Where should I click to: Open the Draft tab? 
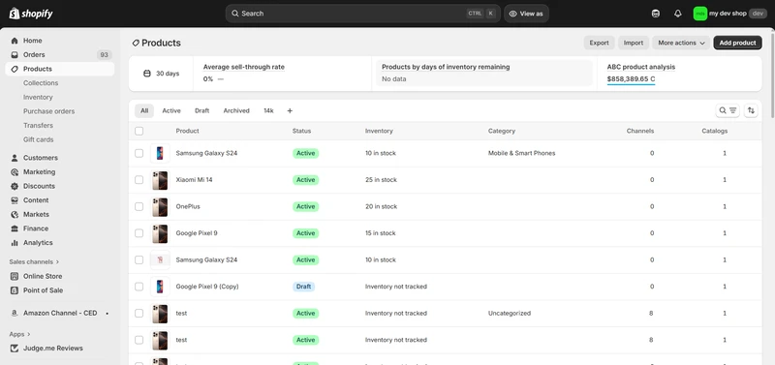[x=201, y=110]
